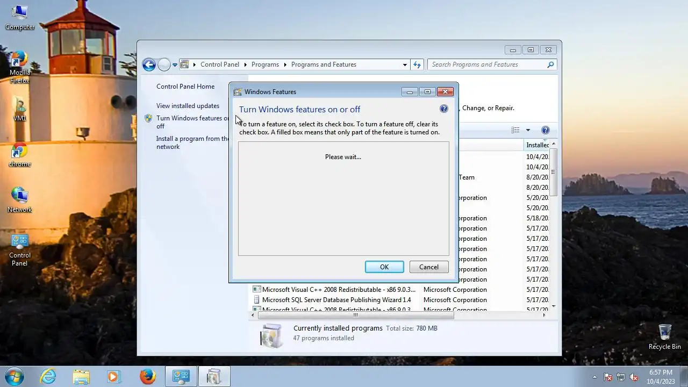Open Control Panel Home link
The width and height of the screenshot is (688, 387).
185,87
